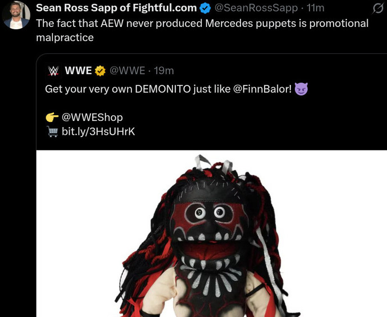Open the 11m timestamp of Sapp's tweet
Viewport: 387px width, 317px height.
pyautogui.click(x=316, y=8)
